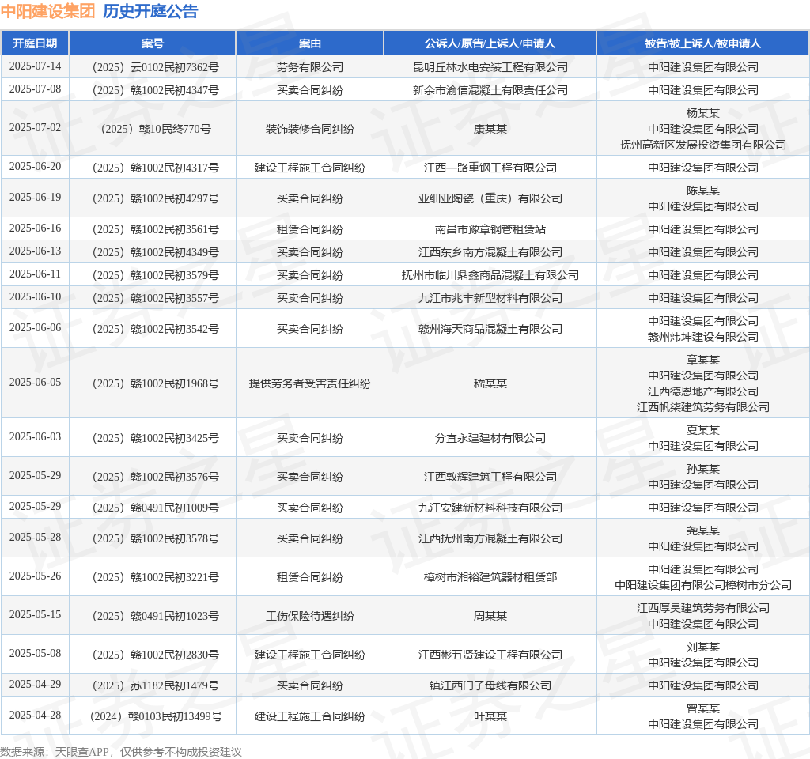The image size is (810, 759).
Task: Click case cause 工伤保险待遇纠纷
Action: click(310, 616)
